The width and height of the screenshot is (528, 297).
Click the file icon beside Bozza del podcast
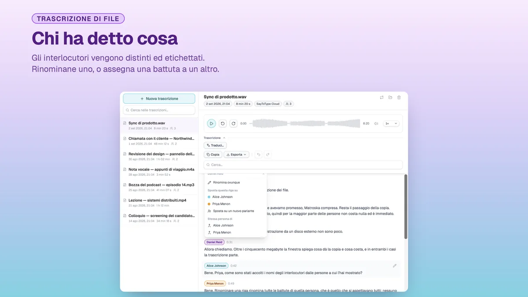tap(125, 185)
